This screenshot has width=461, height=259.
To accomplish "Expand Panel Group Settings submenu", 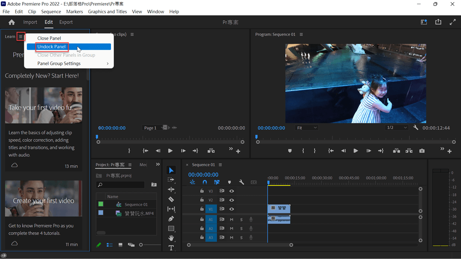I will pos(69,64).
